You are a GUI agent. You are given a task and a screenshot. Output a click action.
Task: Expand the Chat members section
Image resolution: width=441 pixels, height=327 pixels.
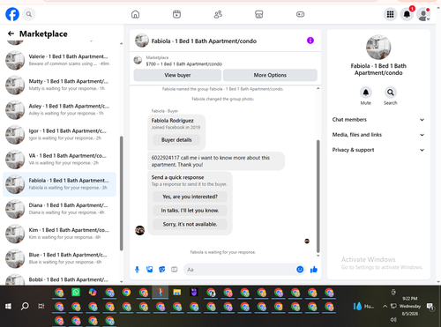pos(378,120)
